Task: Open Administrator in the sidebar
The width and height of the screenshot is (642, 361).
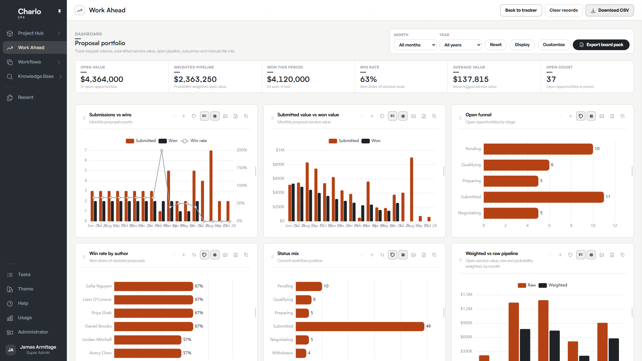Action: (x=33, y=332)
